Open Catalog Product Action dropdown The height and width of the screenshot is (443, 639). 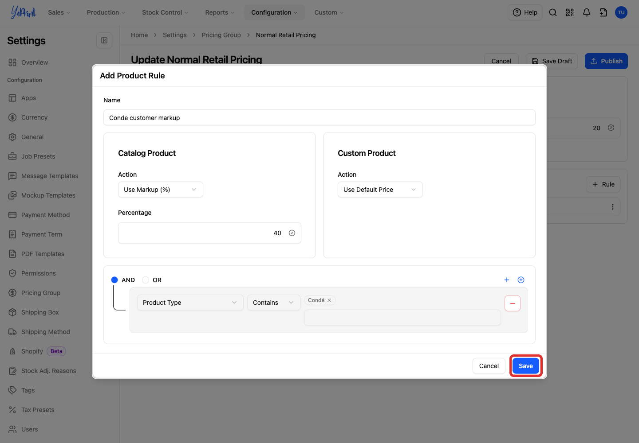161,190
